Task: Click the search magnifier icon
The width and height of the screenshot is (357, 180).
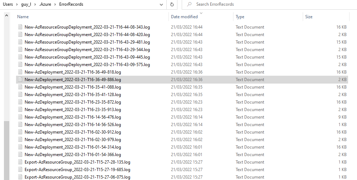Action: click(189, 4)
